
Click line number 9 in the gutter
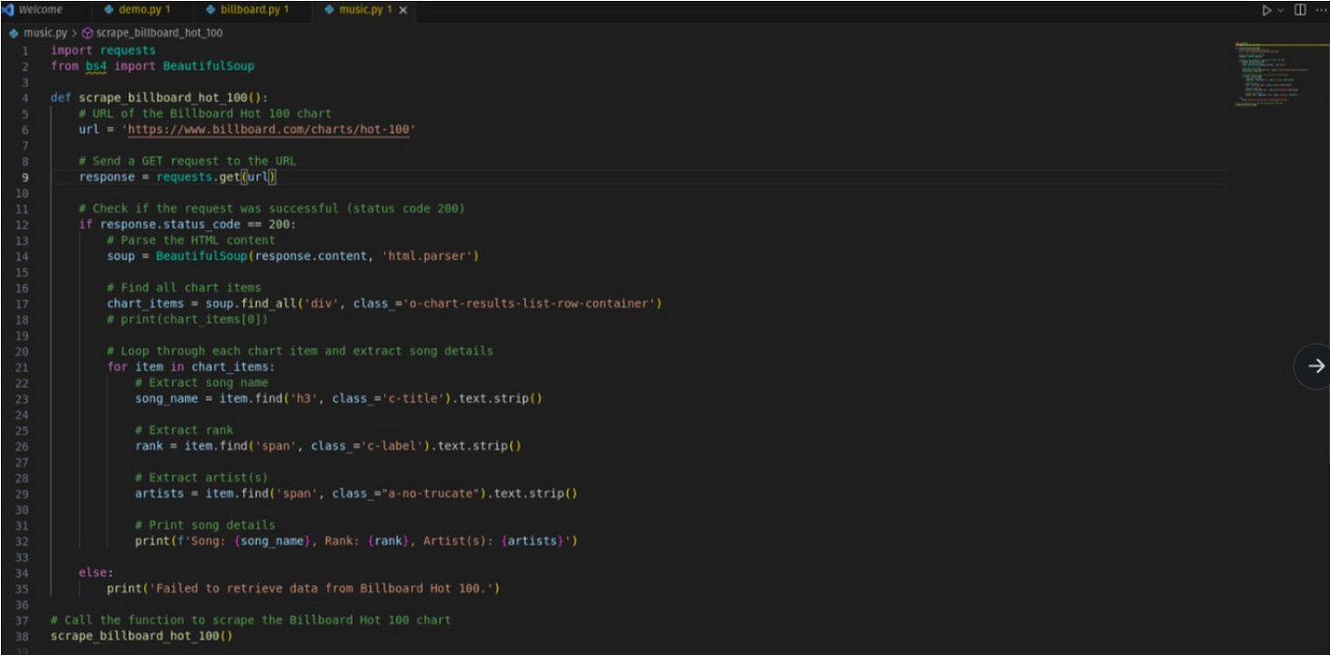coord(24,177)
